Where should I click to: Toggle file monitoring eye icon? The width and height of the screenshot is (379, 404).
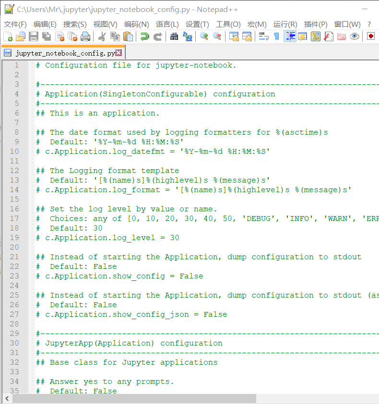click(x=355, y=36)
